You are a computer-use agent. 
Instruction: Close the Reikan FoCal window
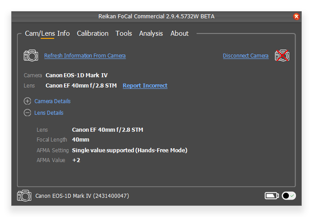(x=296, y=17)
